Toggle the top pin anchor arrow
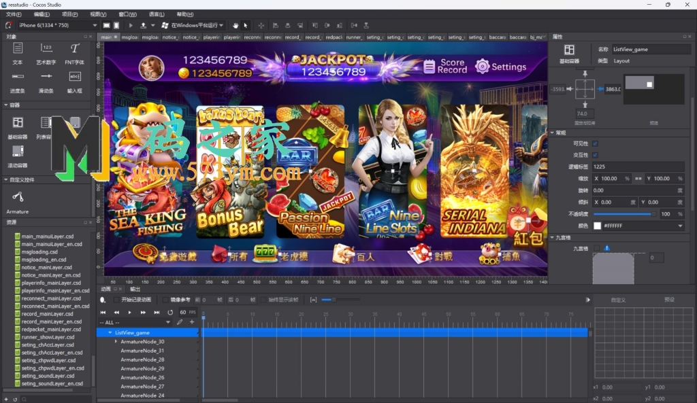 coord(585,73)
